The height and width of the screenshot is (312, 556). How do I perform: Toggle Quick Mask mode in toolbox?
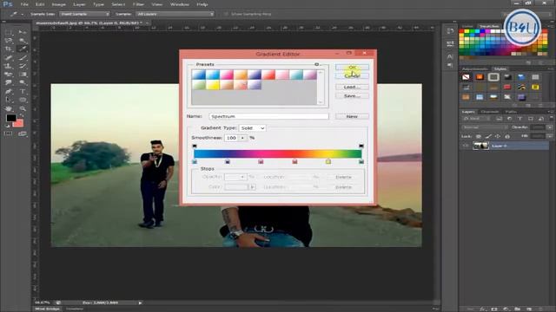point(9,133)
